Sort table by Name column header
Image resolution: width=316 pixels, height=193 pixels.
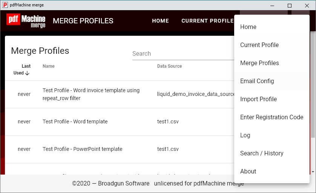tap(49, 66)
